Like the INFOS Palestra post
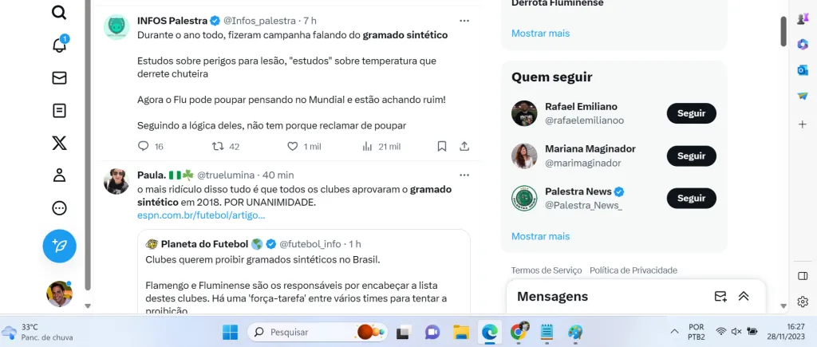Viewport: 817px width, 347px height. [x=293, y=147]
